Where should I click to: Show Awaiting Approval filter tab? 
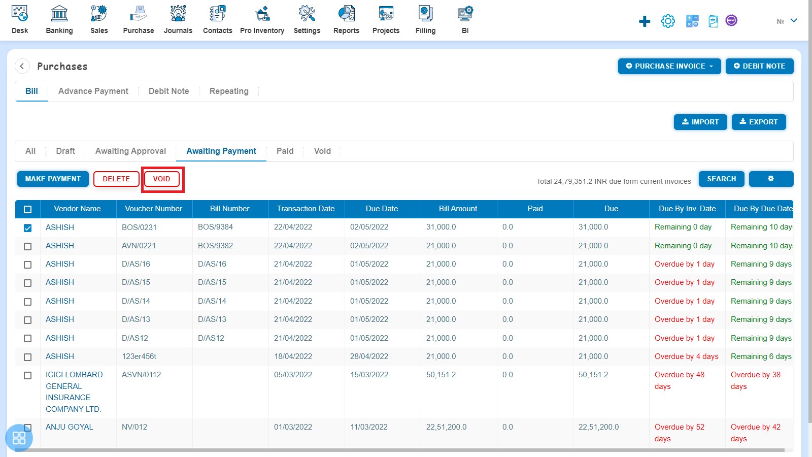point(130,151)
